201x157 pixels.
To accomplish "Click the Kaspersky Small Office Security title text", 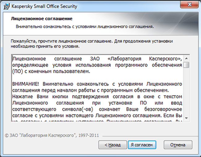I will click(x=44, y=6).
